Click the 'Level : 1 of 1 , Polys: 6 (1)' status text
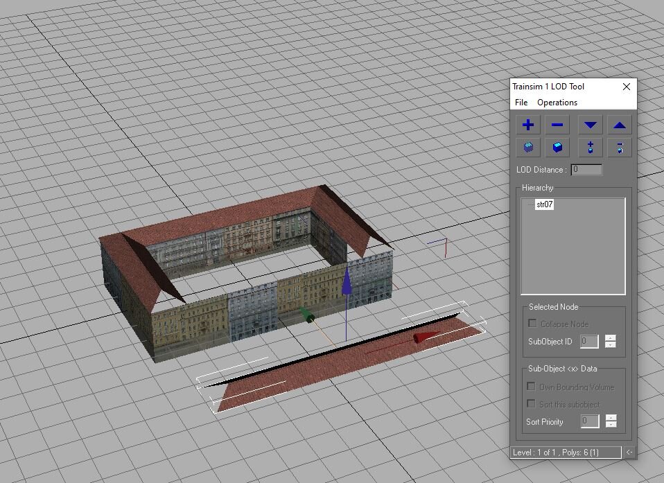The image size is (664, 483). (x=556, y=453)
